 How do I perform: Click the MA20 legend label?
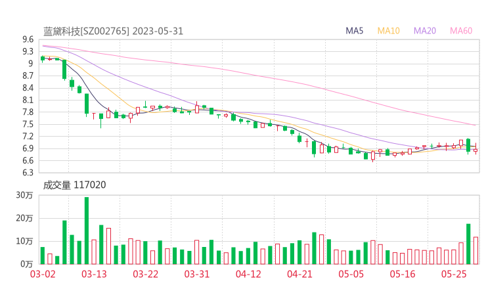(x=425, y=31)
